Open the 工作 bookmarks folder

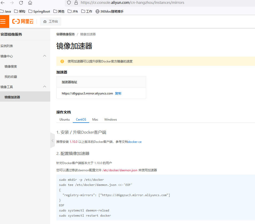click(87, 11)
